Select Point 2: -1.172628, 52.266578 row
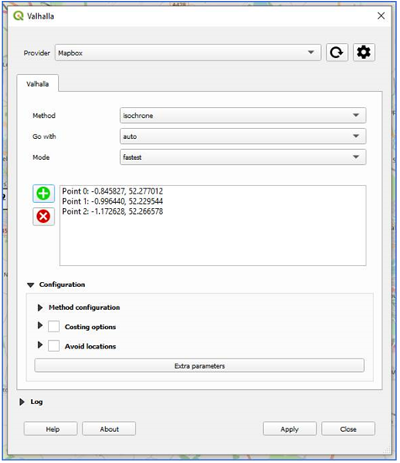400x463 pixels. tap(213, 211)
